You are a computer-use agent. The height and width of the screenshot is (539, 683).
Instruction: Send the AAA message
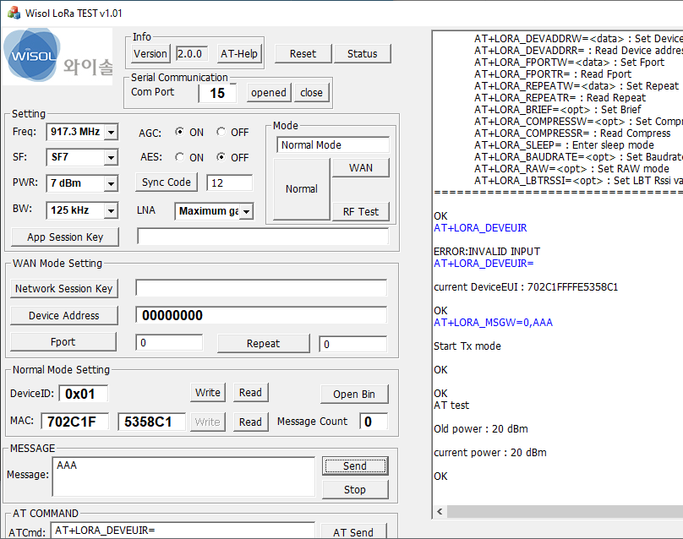[355, 466]
